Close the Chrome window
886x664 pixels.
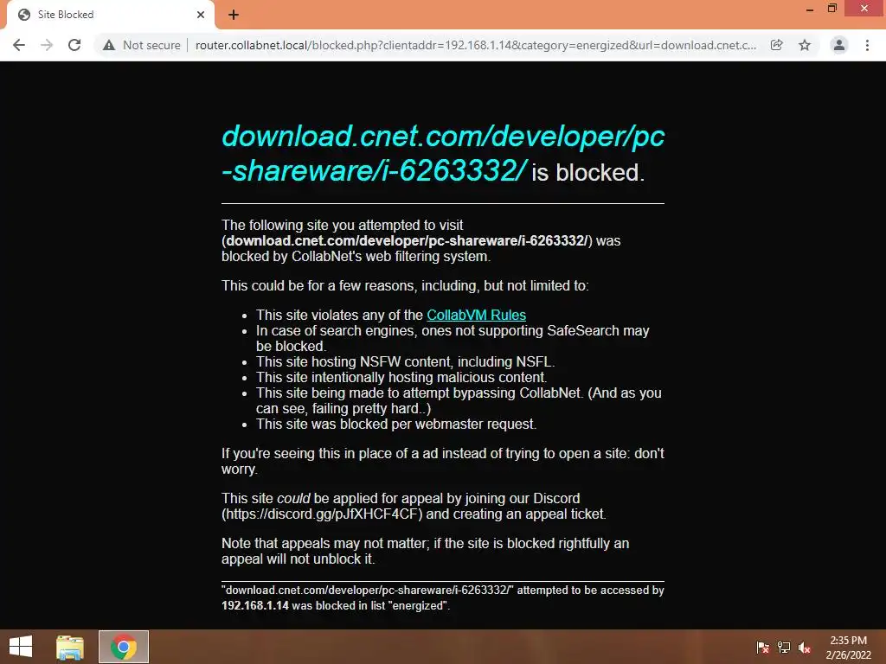(x=864, y=9)
